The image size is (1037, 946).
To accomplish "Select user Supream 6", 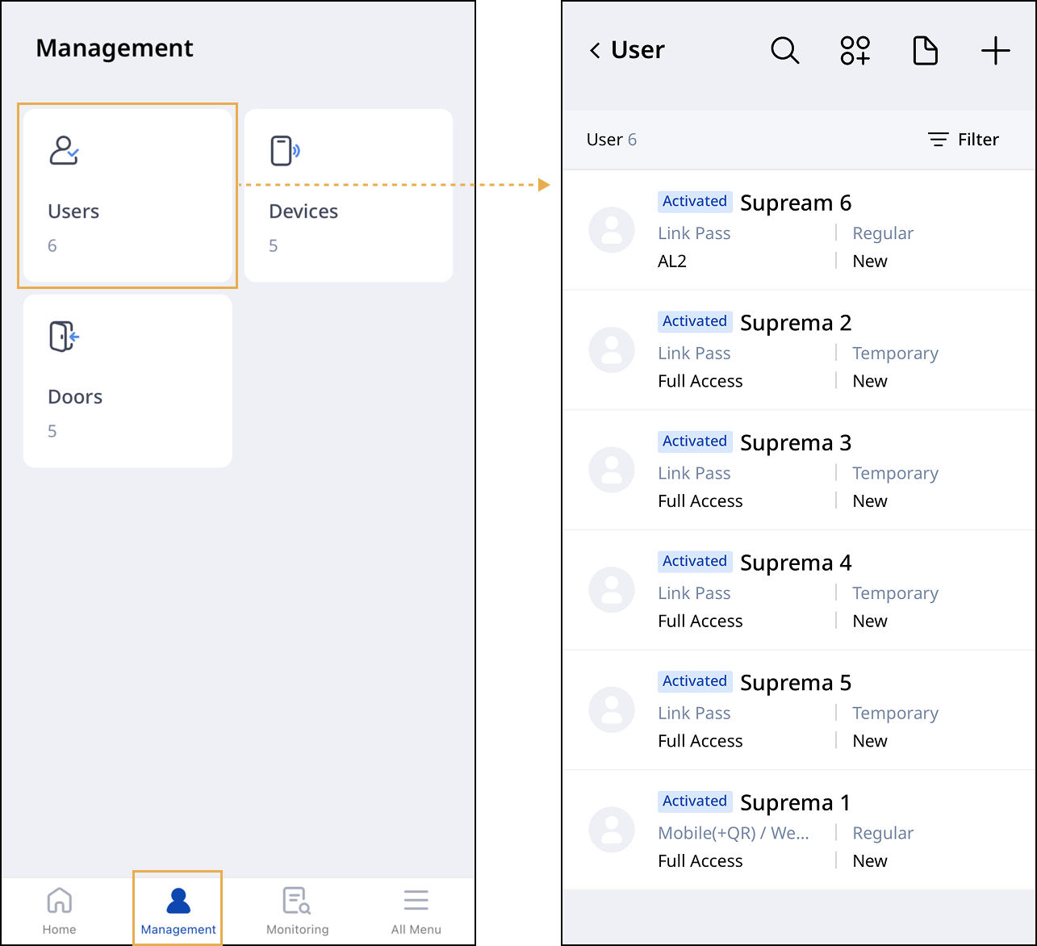I will point(795,203).
